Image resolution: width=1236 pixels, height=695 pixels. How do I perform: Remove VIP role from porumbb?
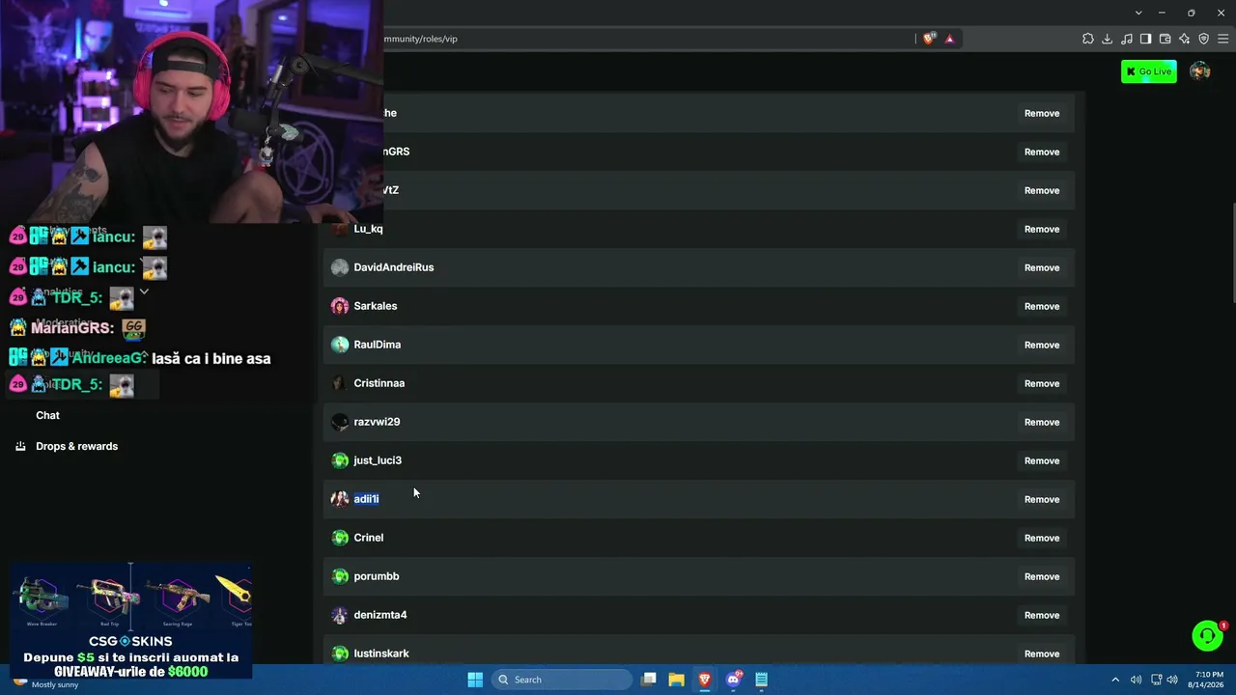[x=1042, y=576]
